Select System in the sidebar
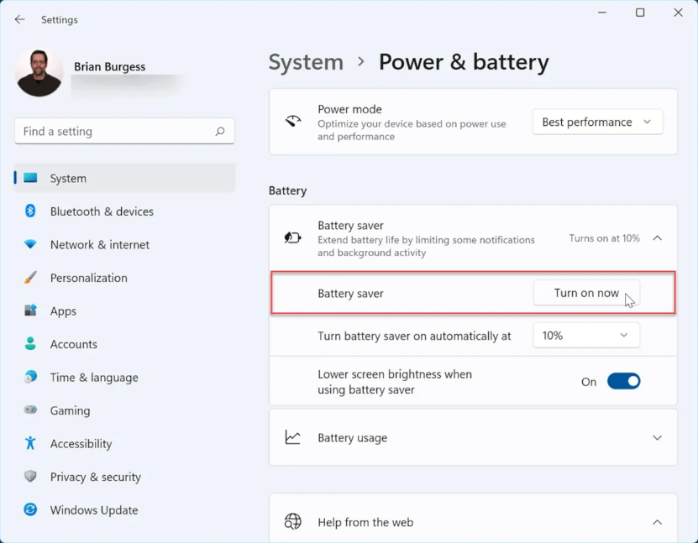Viewport: 698px width, 543px height. tap(124, 178)
